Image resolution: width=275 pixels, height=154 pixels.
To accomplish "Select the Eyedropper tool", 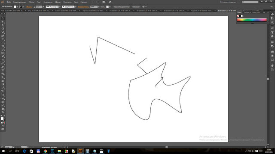I will (3, 88).
